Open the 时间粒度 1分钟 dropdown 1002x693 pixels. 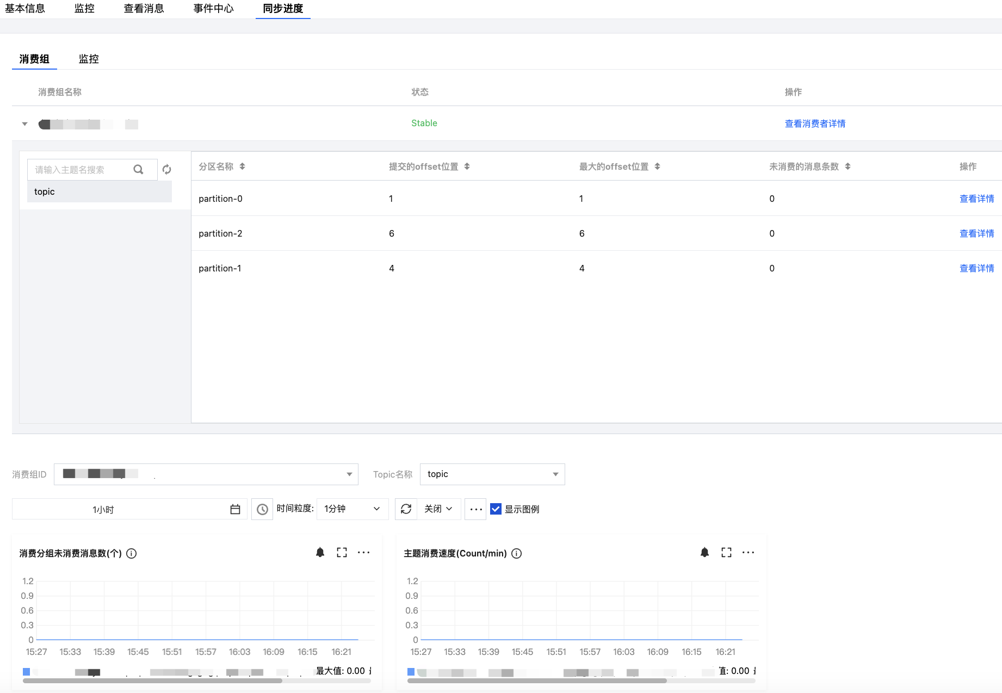click(x=352, y=509)
